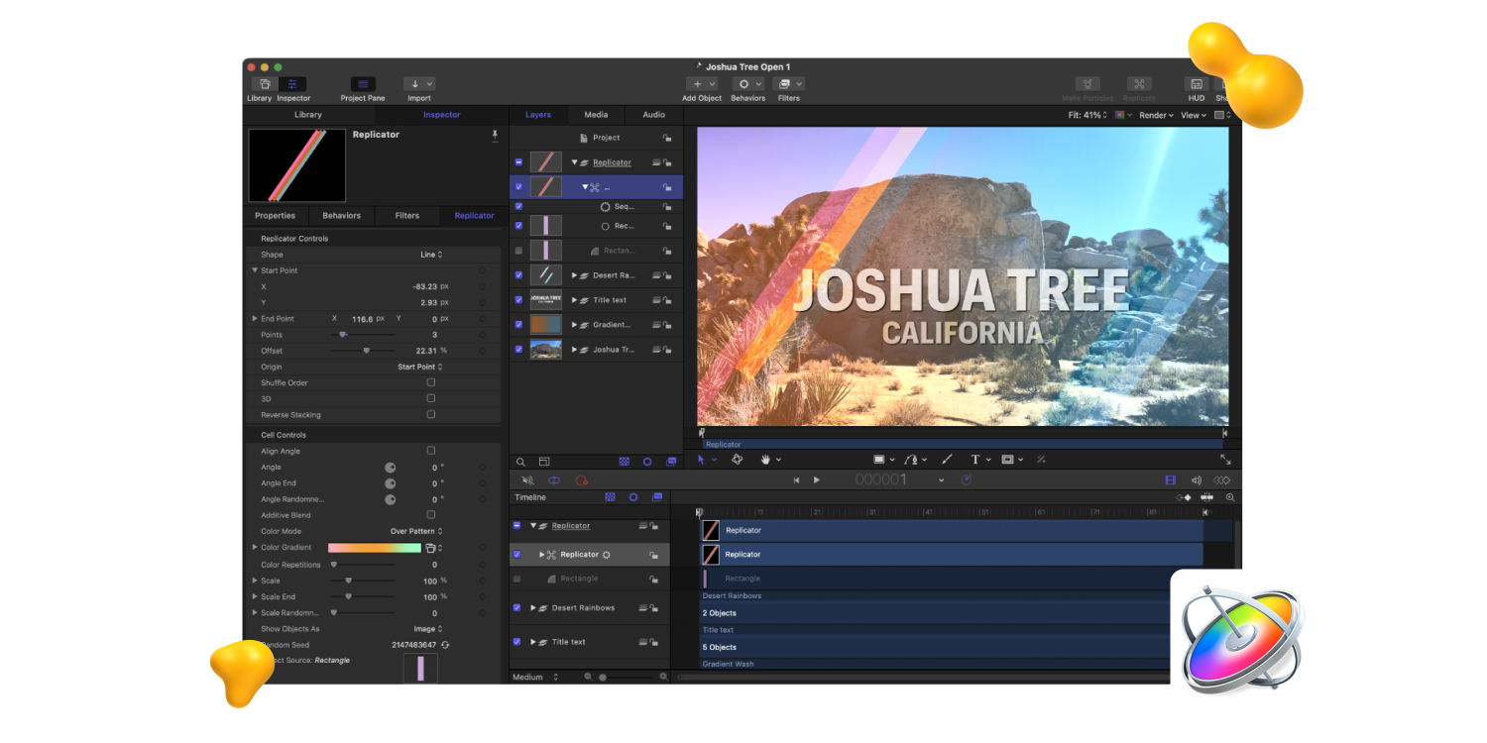Switch to the Properties tab
Viewport: 1487px width, 743px height.
[276, 215]
